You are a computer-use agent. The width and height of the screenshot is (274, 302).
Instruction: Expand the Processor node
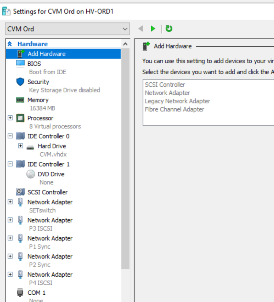[10, 118]
